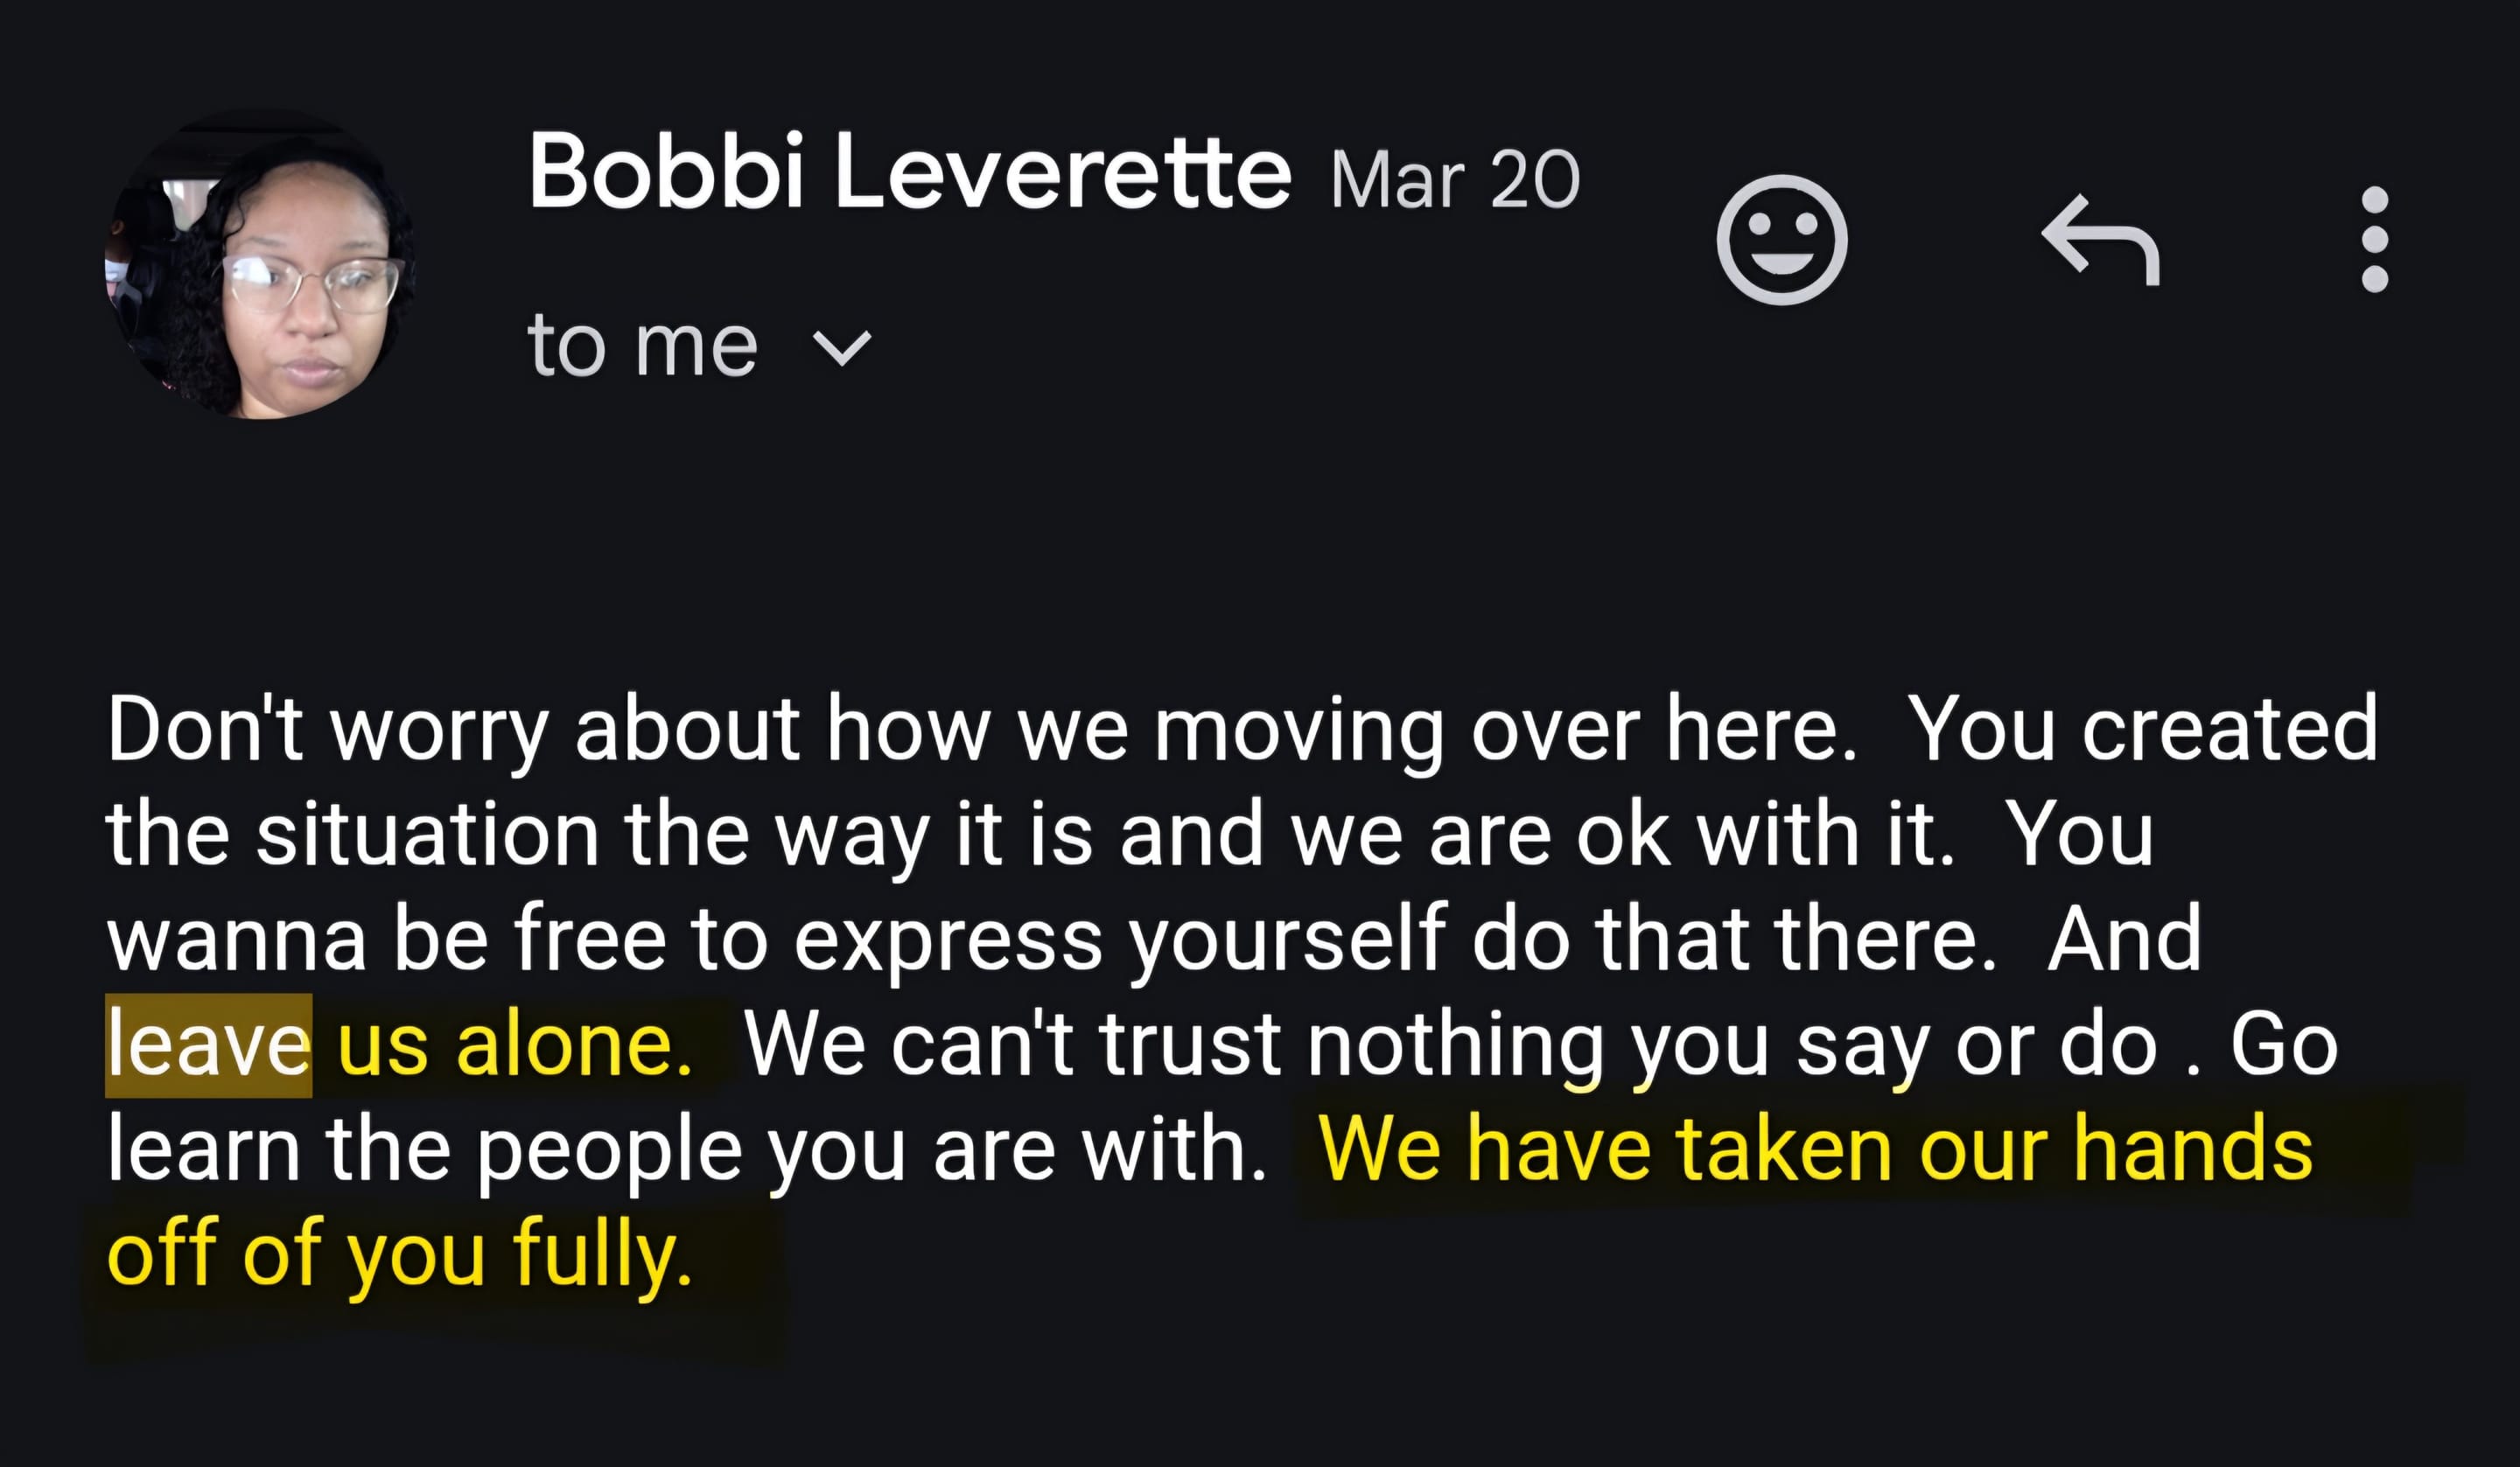This screenshot has width=2520, height=1467.
Task: Expand recipient details chevron beside "to me"
Action: (842, 348)
